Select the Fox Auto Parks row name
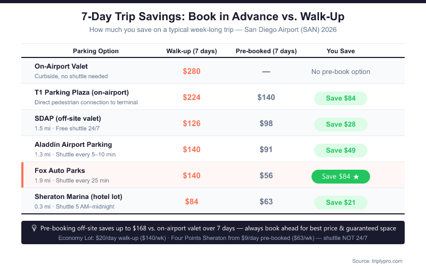The width and height of the screenshot is (426, 266). click(60, 171)
